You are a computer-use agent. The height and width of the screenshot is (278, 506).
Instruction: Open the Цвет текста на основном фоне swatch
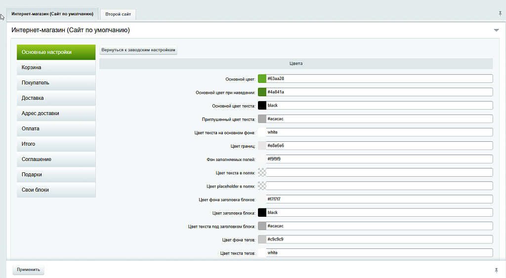262,132
